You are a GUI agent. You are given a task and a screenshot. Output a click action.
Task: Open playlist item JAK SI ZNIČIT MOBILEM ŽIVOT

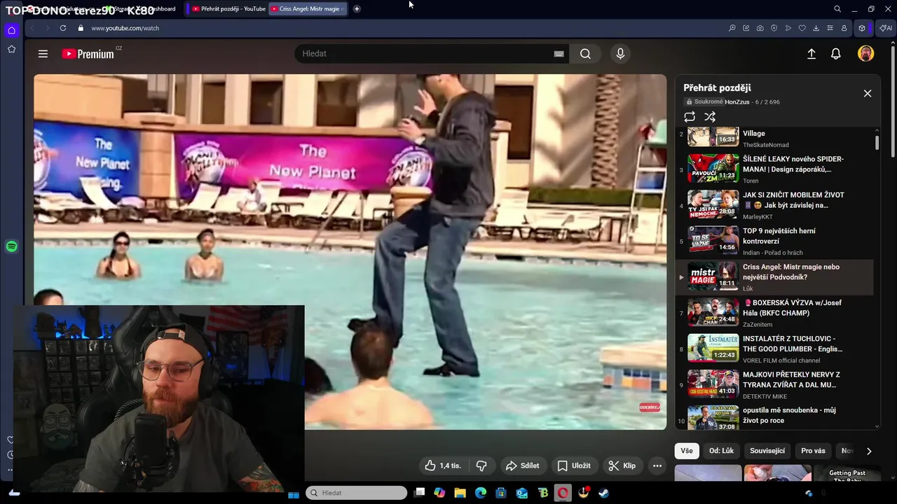click(774, 206)
